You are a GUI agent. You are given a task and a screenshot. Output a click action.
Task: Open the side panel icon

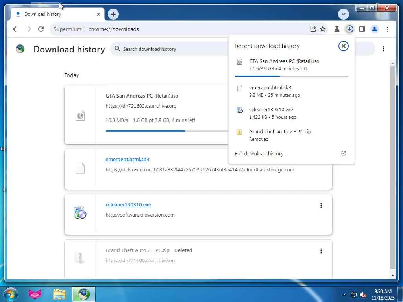tap(362, 29)
